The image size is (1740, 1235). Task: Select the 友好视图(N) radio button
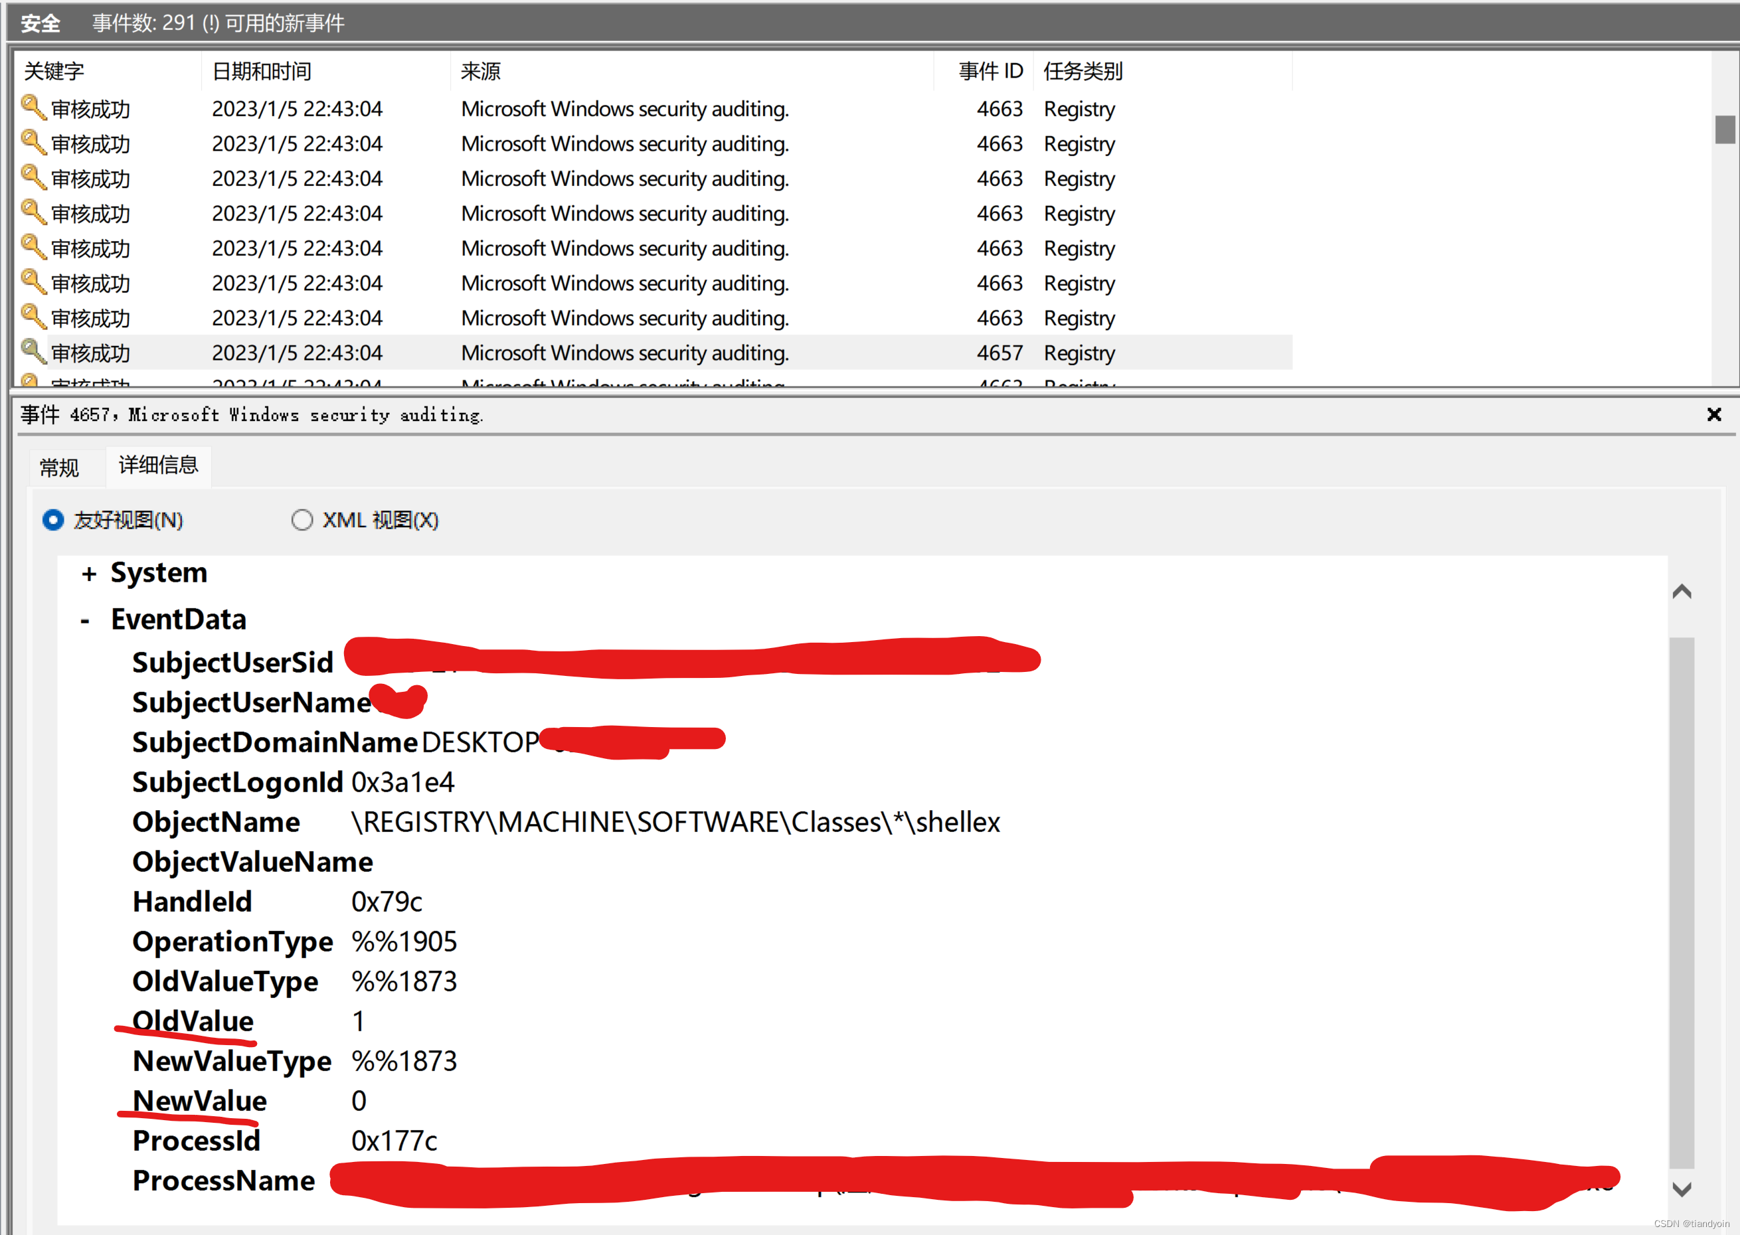tap(53, 519)
